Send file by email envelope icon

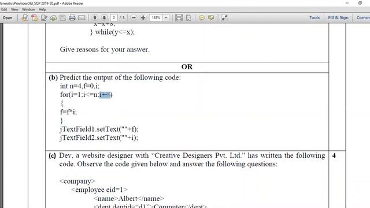pos(82,18)
